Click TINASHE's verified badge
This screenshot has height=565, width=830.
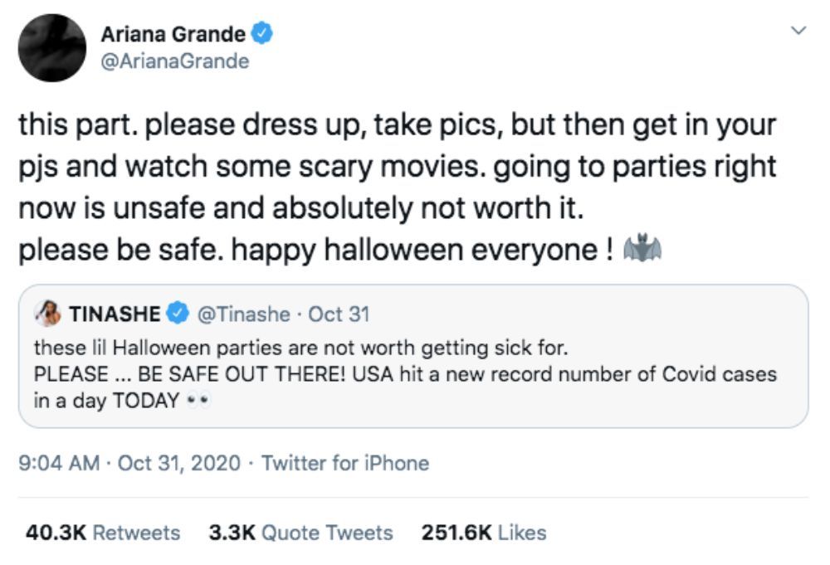177,314
